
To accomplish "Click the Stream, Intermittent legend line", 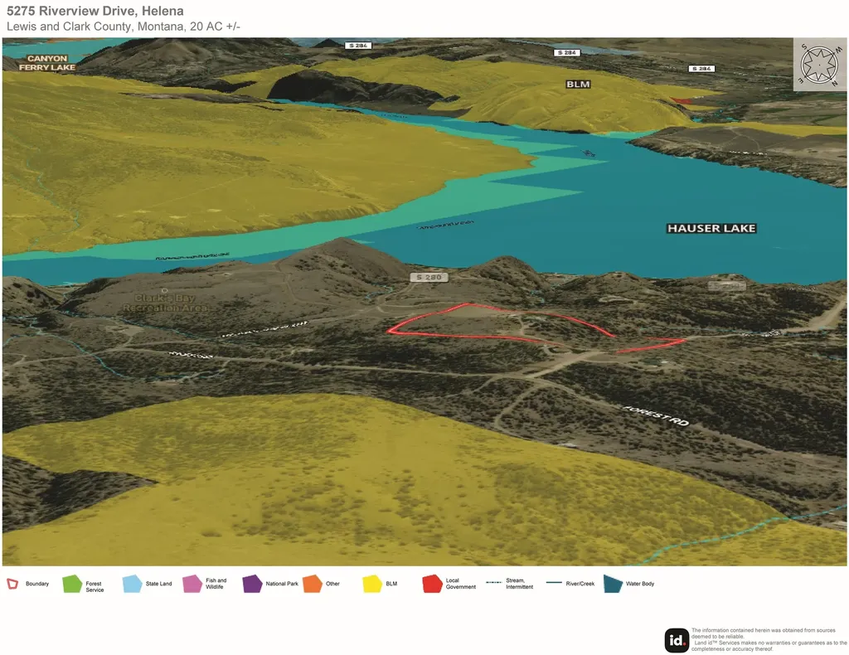I will coord(494,583).
